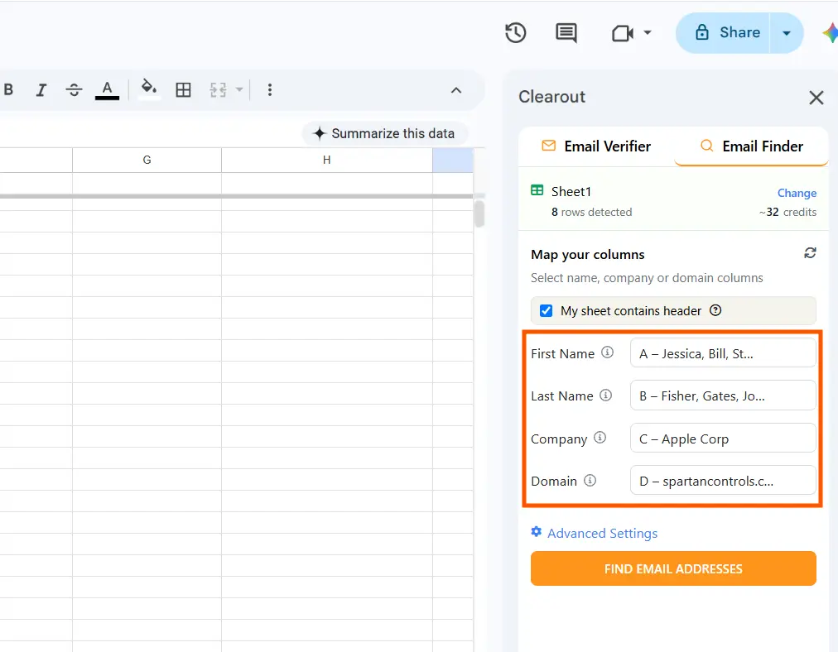Toggle italic formatting
Viewport: 838px width, 652px height.
click(41, 89)
